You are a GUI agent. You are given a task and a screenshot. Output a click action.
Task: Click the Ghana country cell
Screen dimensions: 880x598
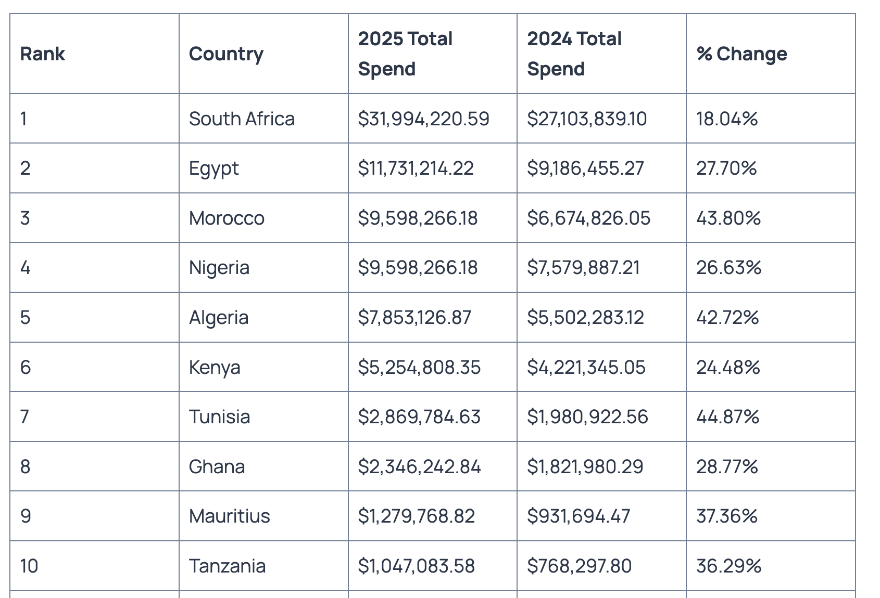pos(217,467)
